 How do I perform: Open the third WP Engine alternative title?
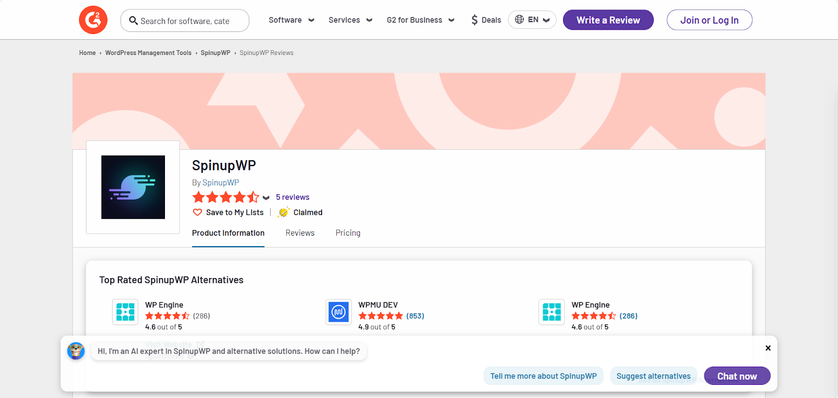[x=590, y=305]
